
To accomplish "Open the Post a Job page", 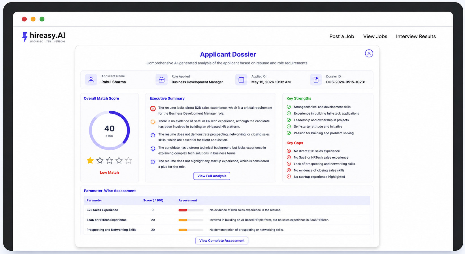I will pyautogui.click(x=342, y=36).
